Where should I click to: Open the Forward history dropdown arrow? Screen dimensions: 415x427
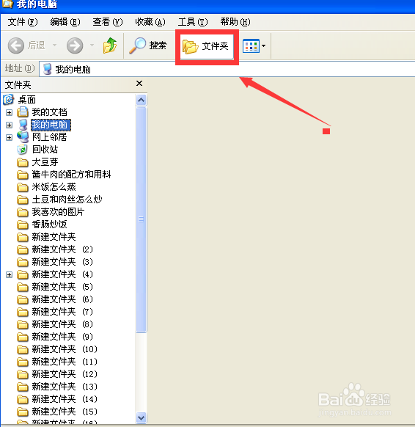click(92, 45)
